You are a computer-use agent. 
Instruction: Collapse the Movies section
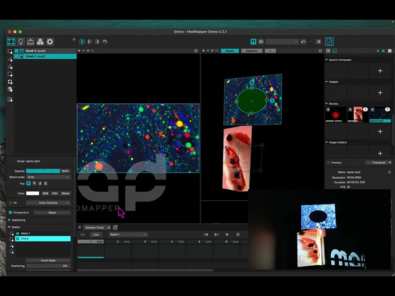pyautogui.click(x=326, y=104)
